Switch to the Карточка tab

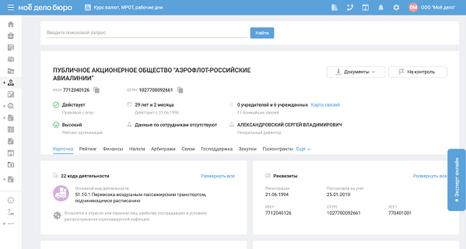pos(63,149)
